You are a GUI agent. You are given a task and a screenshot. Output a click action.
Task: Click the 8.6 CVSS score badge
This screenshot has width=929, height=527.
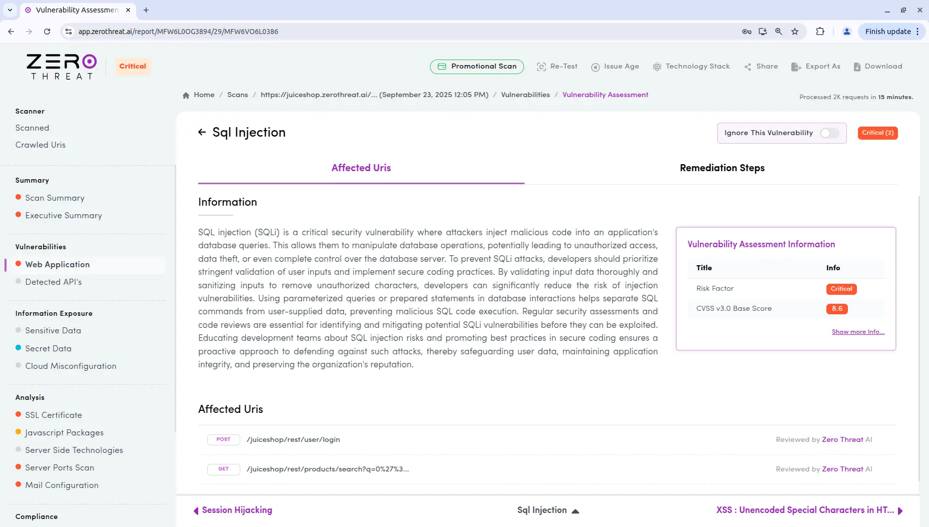click(837, 309)
